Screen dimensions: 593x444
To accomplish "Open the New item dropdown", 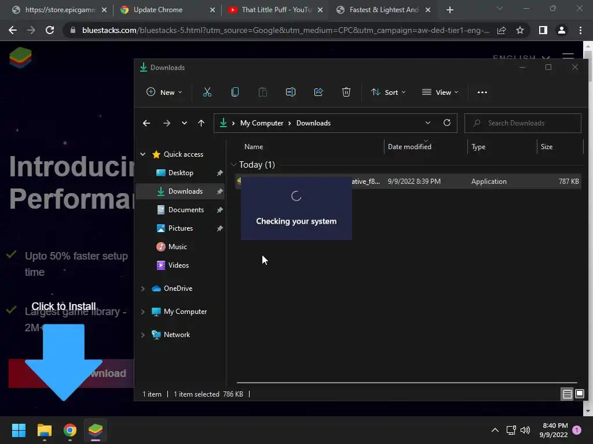I will coord(164,92).
